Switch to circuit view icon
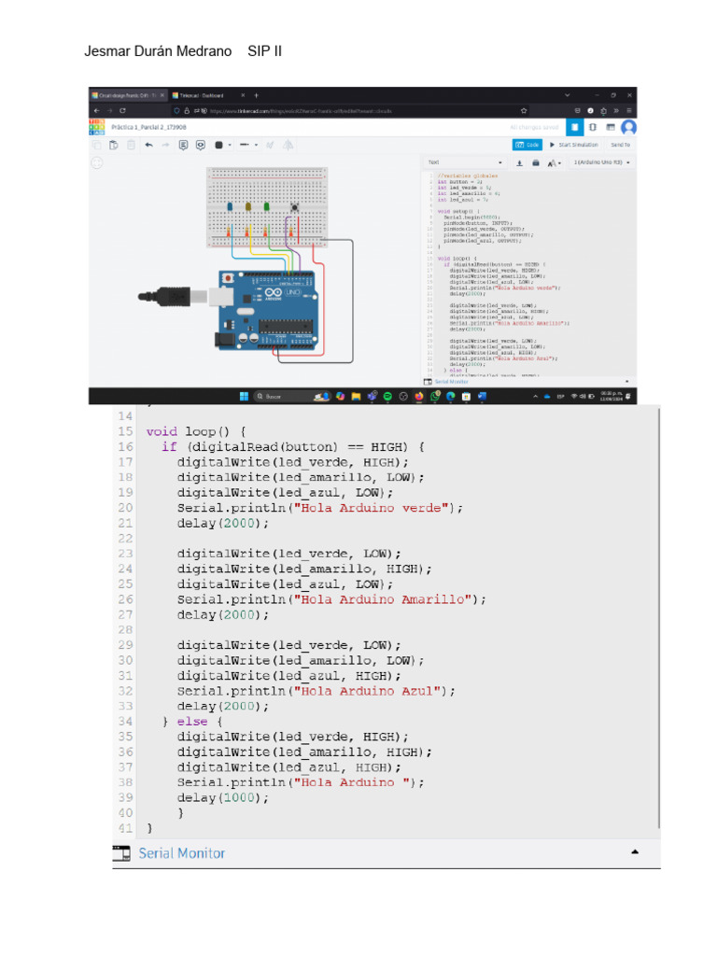The width and height of the screenshot is (717, 956). coord(576,127)
